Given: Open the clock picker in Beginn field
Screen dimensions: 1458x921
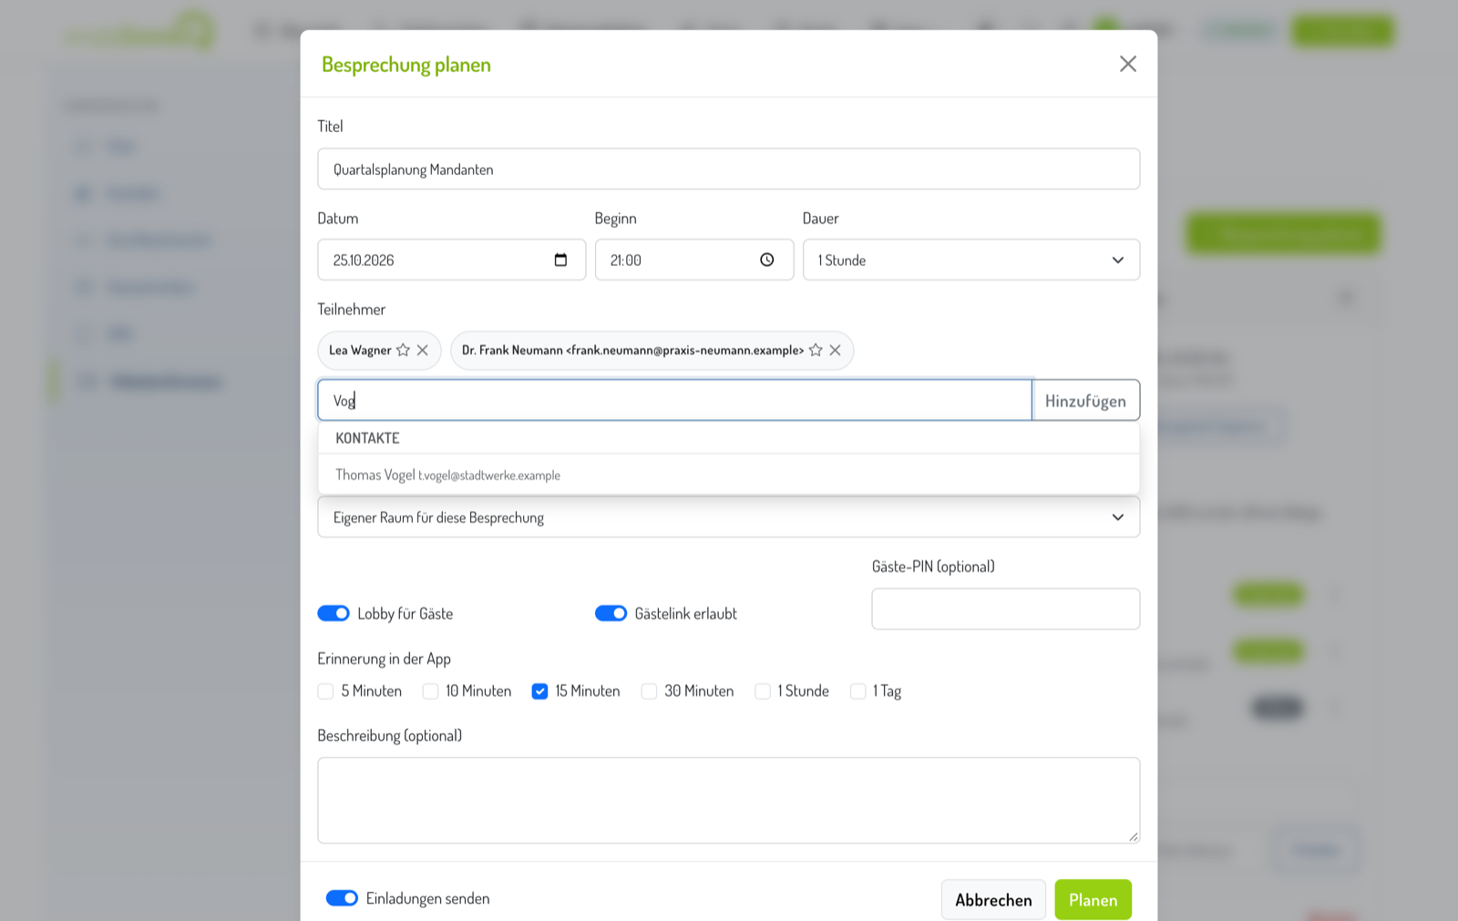Looking at the screenshot, I should coord(767,260).
